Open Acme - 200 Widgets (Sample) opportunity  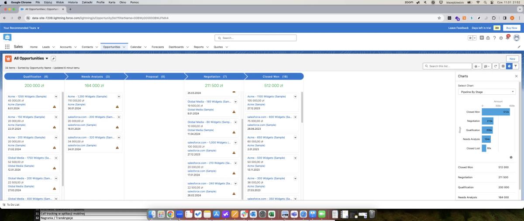pos(26,137)
